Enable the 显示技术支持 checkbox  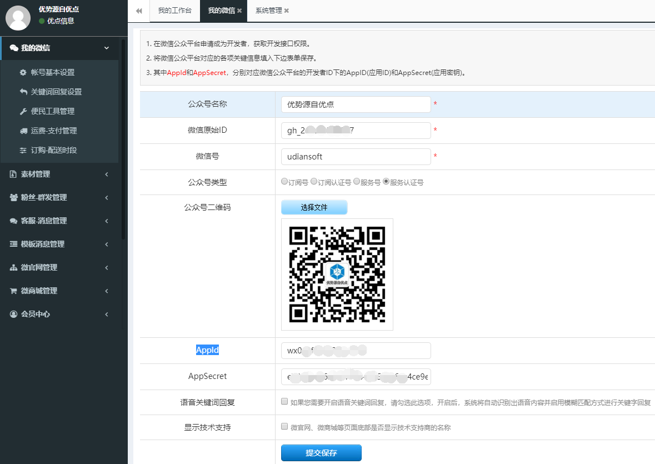coord(284,426)
